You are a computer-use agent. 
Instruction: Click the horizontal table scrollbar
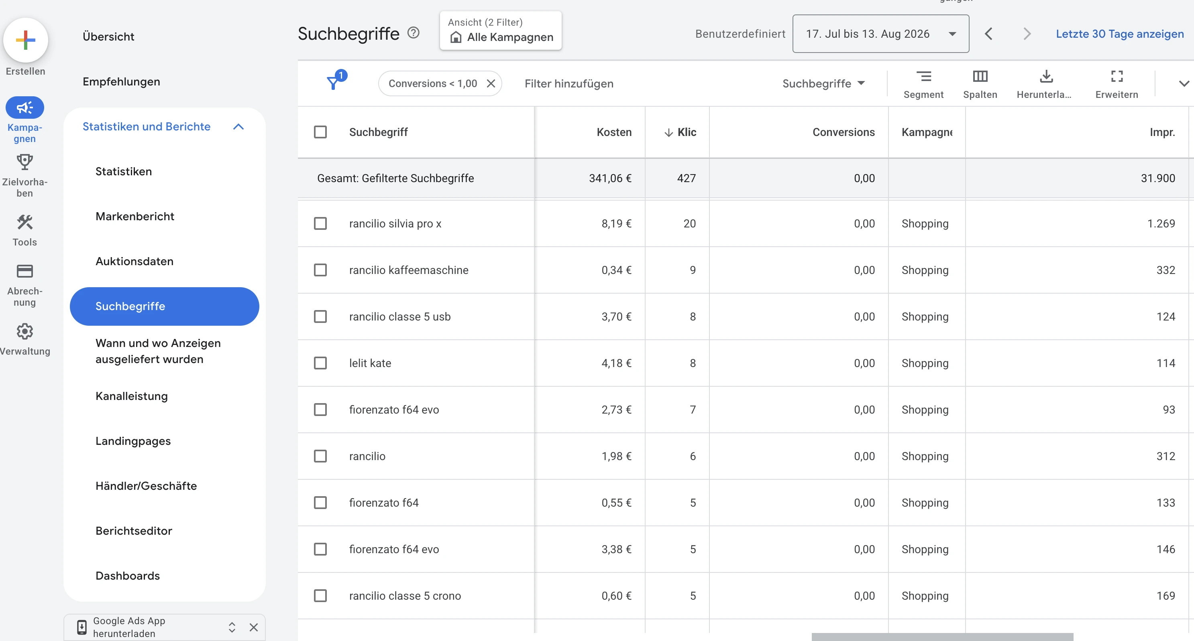click(x=942, y=637)
